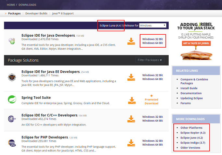222x155 pixels.
Task: Click the Eclipse Luna (4.4.1) release text
Action: point(112,26)
